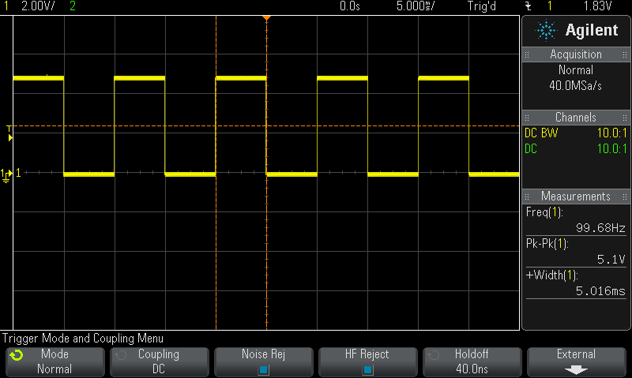This screenshot has height=378, width=632.
Task: Open the Measurements panel header
Action: (576, 196)
